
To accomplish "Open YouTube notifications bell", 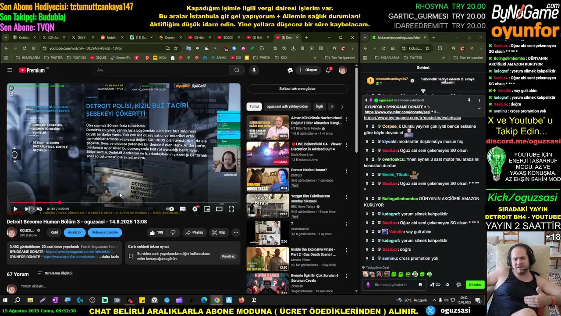I will [328, 70].
